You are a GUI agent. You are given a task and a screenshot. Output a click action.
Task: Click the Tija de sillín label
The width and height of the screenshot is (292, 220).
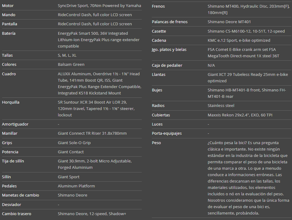(13, 161)
